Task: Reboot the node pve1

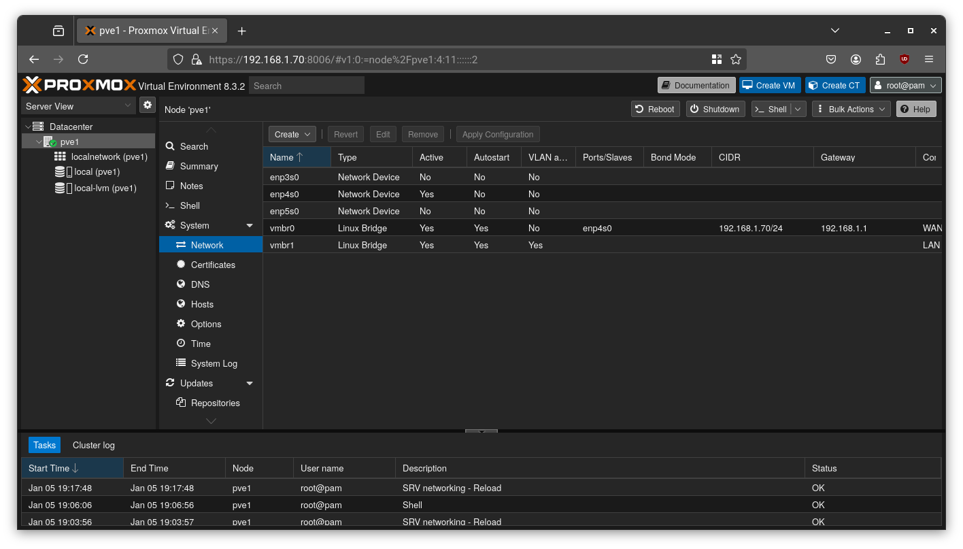Action: point(655,108)
